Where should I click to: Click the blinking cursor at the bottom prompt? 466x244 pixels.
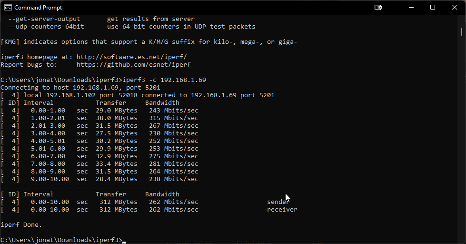[x=124, y=242]
